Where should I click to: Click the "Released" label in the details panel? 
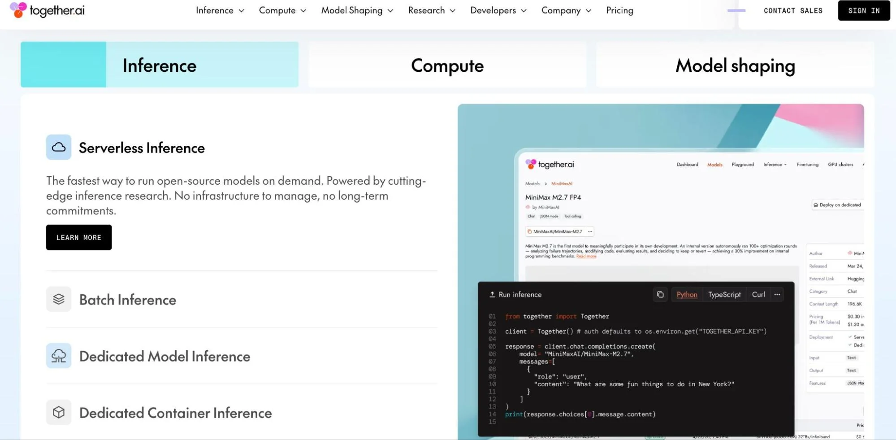coord(818,266)
